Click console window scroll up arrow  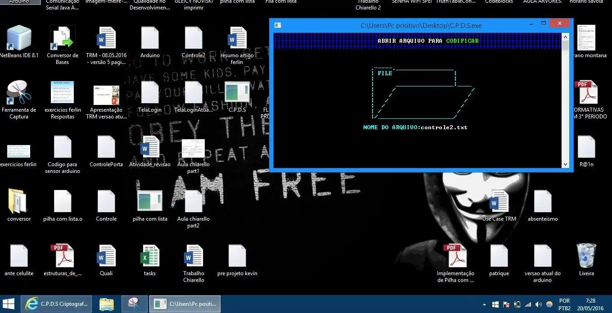point(566,37)
